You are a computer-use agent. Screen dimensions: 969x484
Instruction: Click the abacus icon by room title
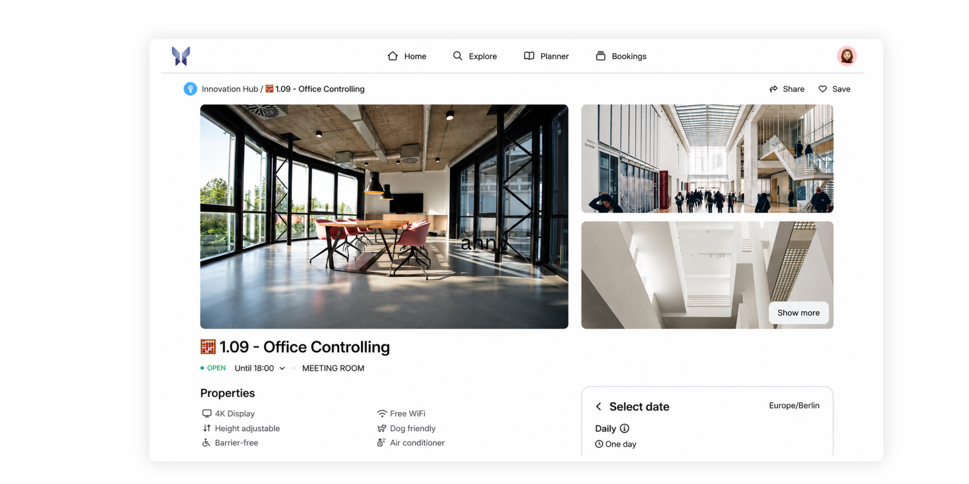208,347
